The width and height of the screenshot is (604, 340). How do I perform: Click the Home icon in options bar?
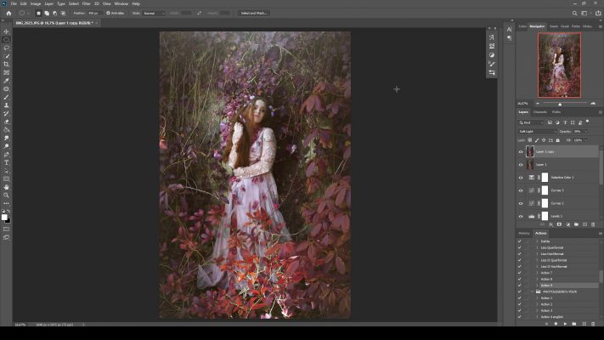[8, 13]
